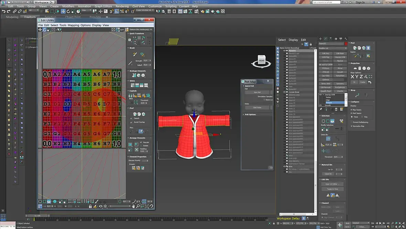Screen dimensions: 406x229
Task: Select Polygon sub-object mode icon in Selection rollout
Action: click(x=332, y=121)
